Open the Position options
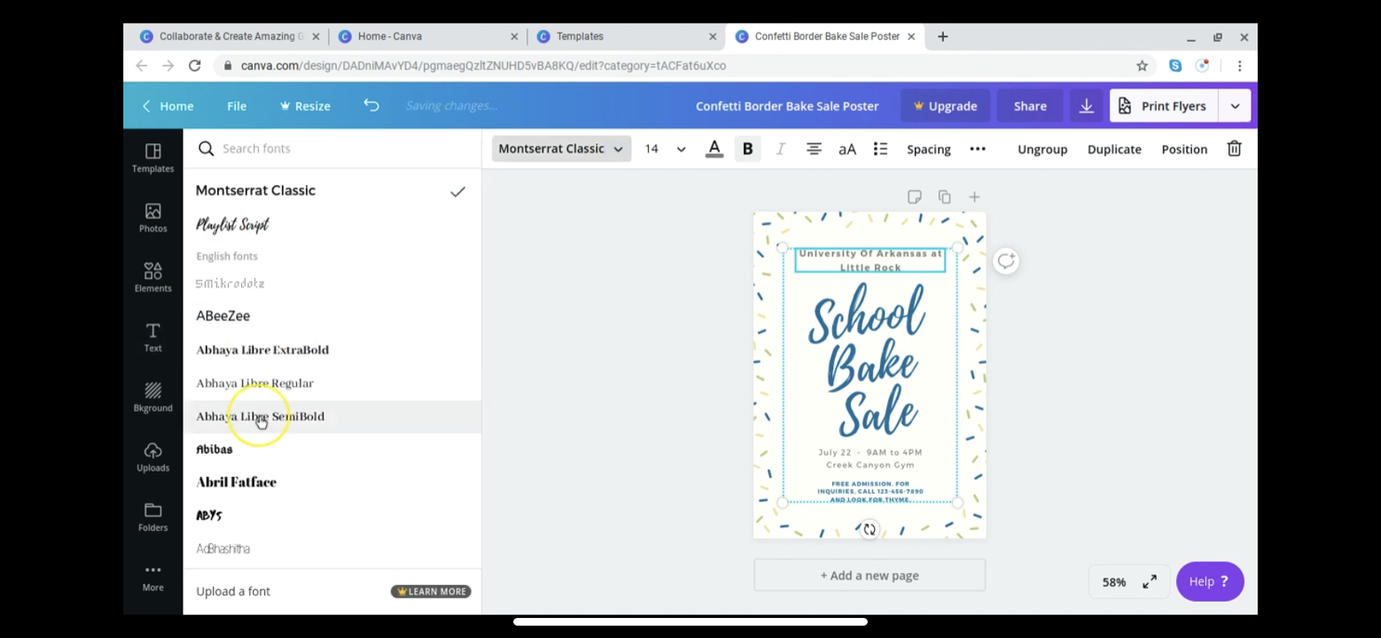 [x=1184, y=149]
